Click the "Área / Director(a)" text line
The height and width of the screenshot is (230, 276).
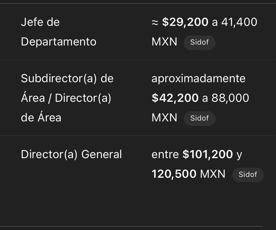coord(66,98)
